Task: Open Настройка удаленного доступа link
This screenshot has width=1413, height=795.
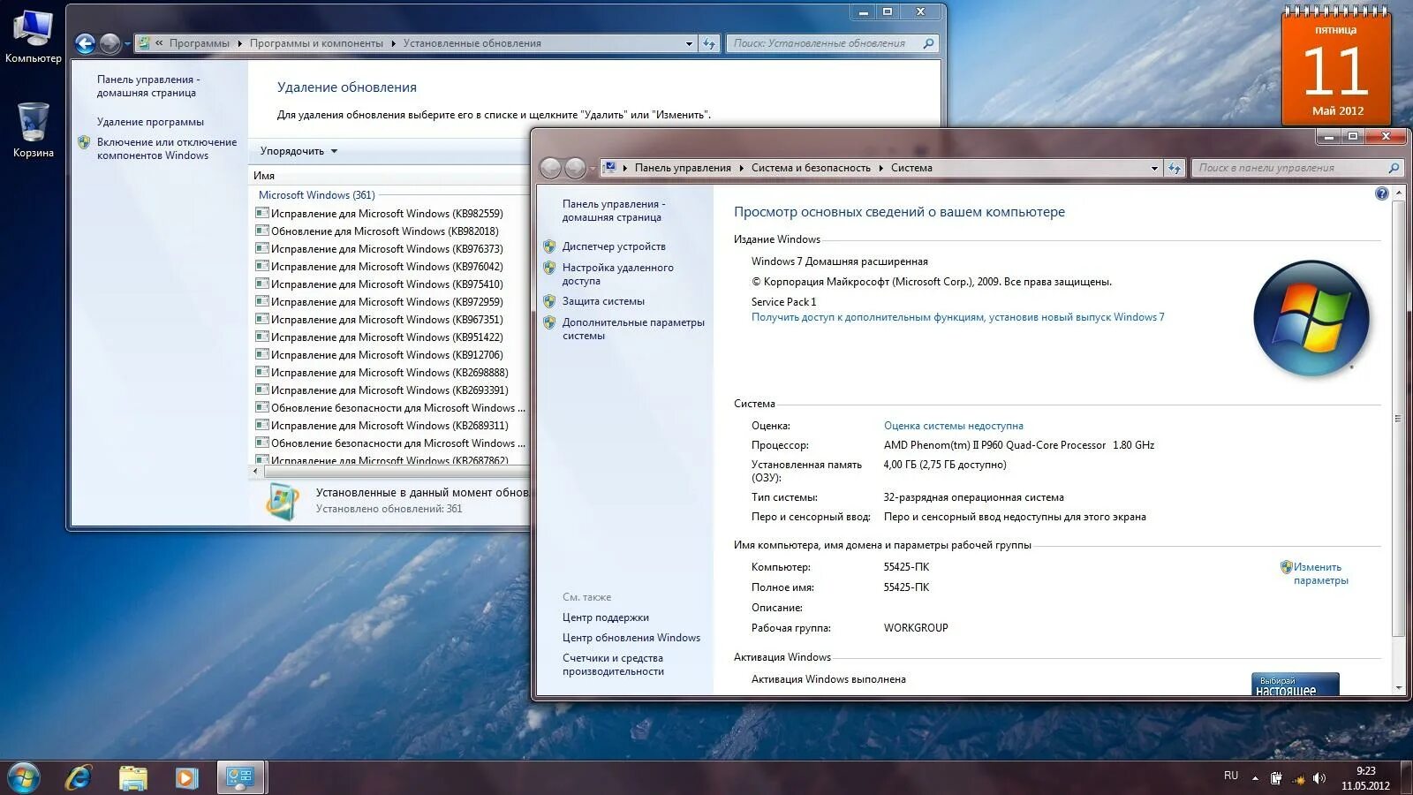Action: (617, 274)
